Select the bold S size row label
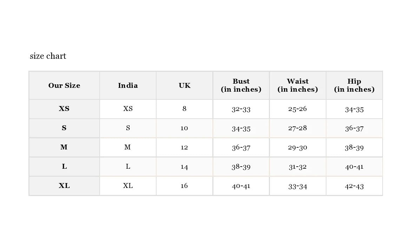 (64, 128)
